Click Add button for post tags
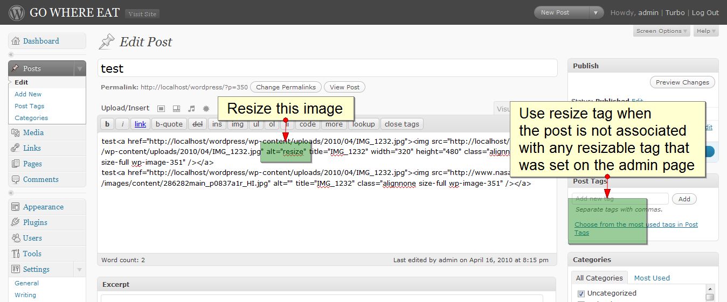The height and width of the screenshot is (302, 727). coord(684,199)
